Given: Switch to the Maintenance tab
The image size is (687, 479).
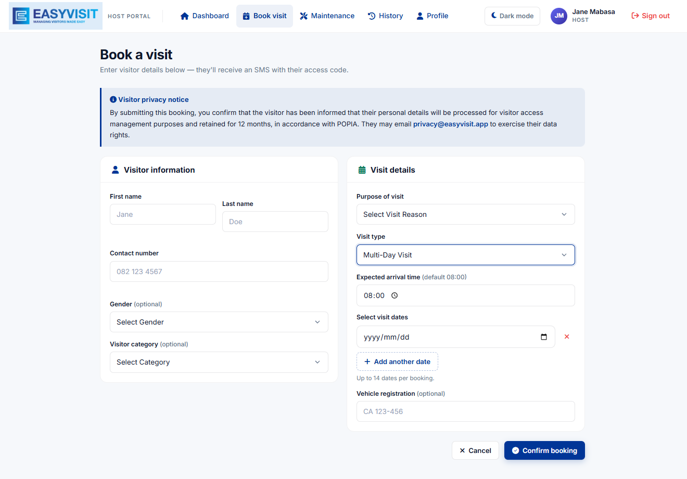Looking at the screenshot, I should click(x=327, y=16).
